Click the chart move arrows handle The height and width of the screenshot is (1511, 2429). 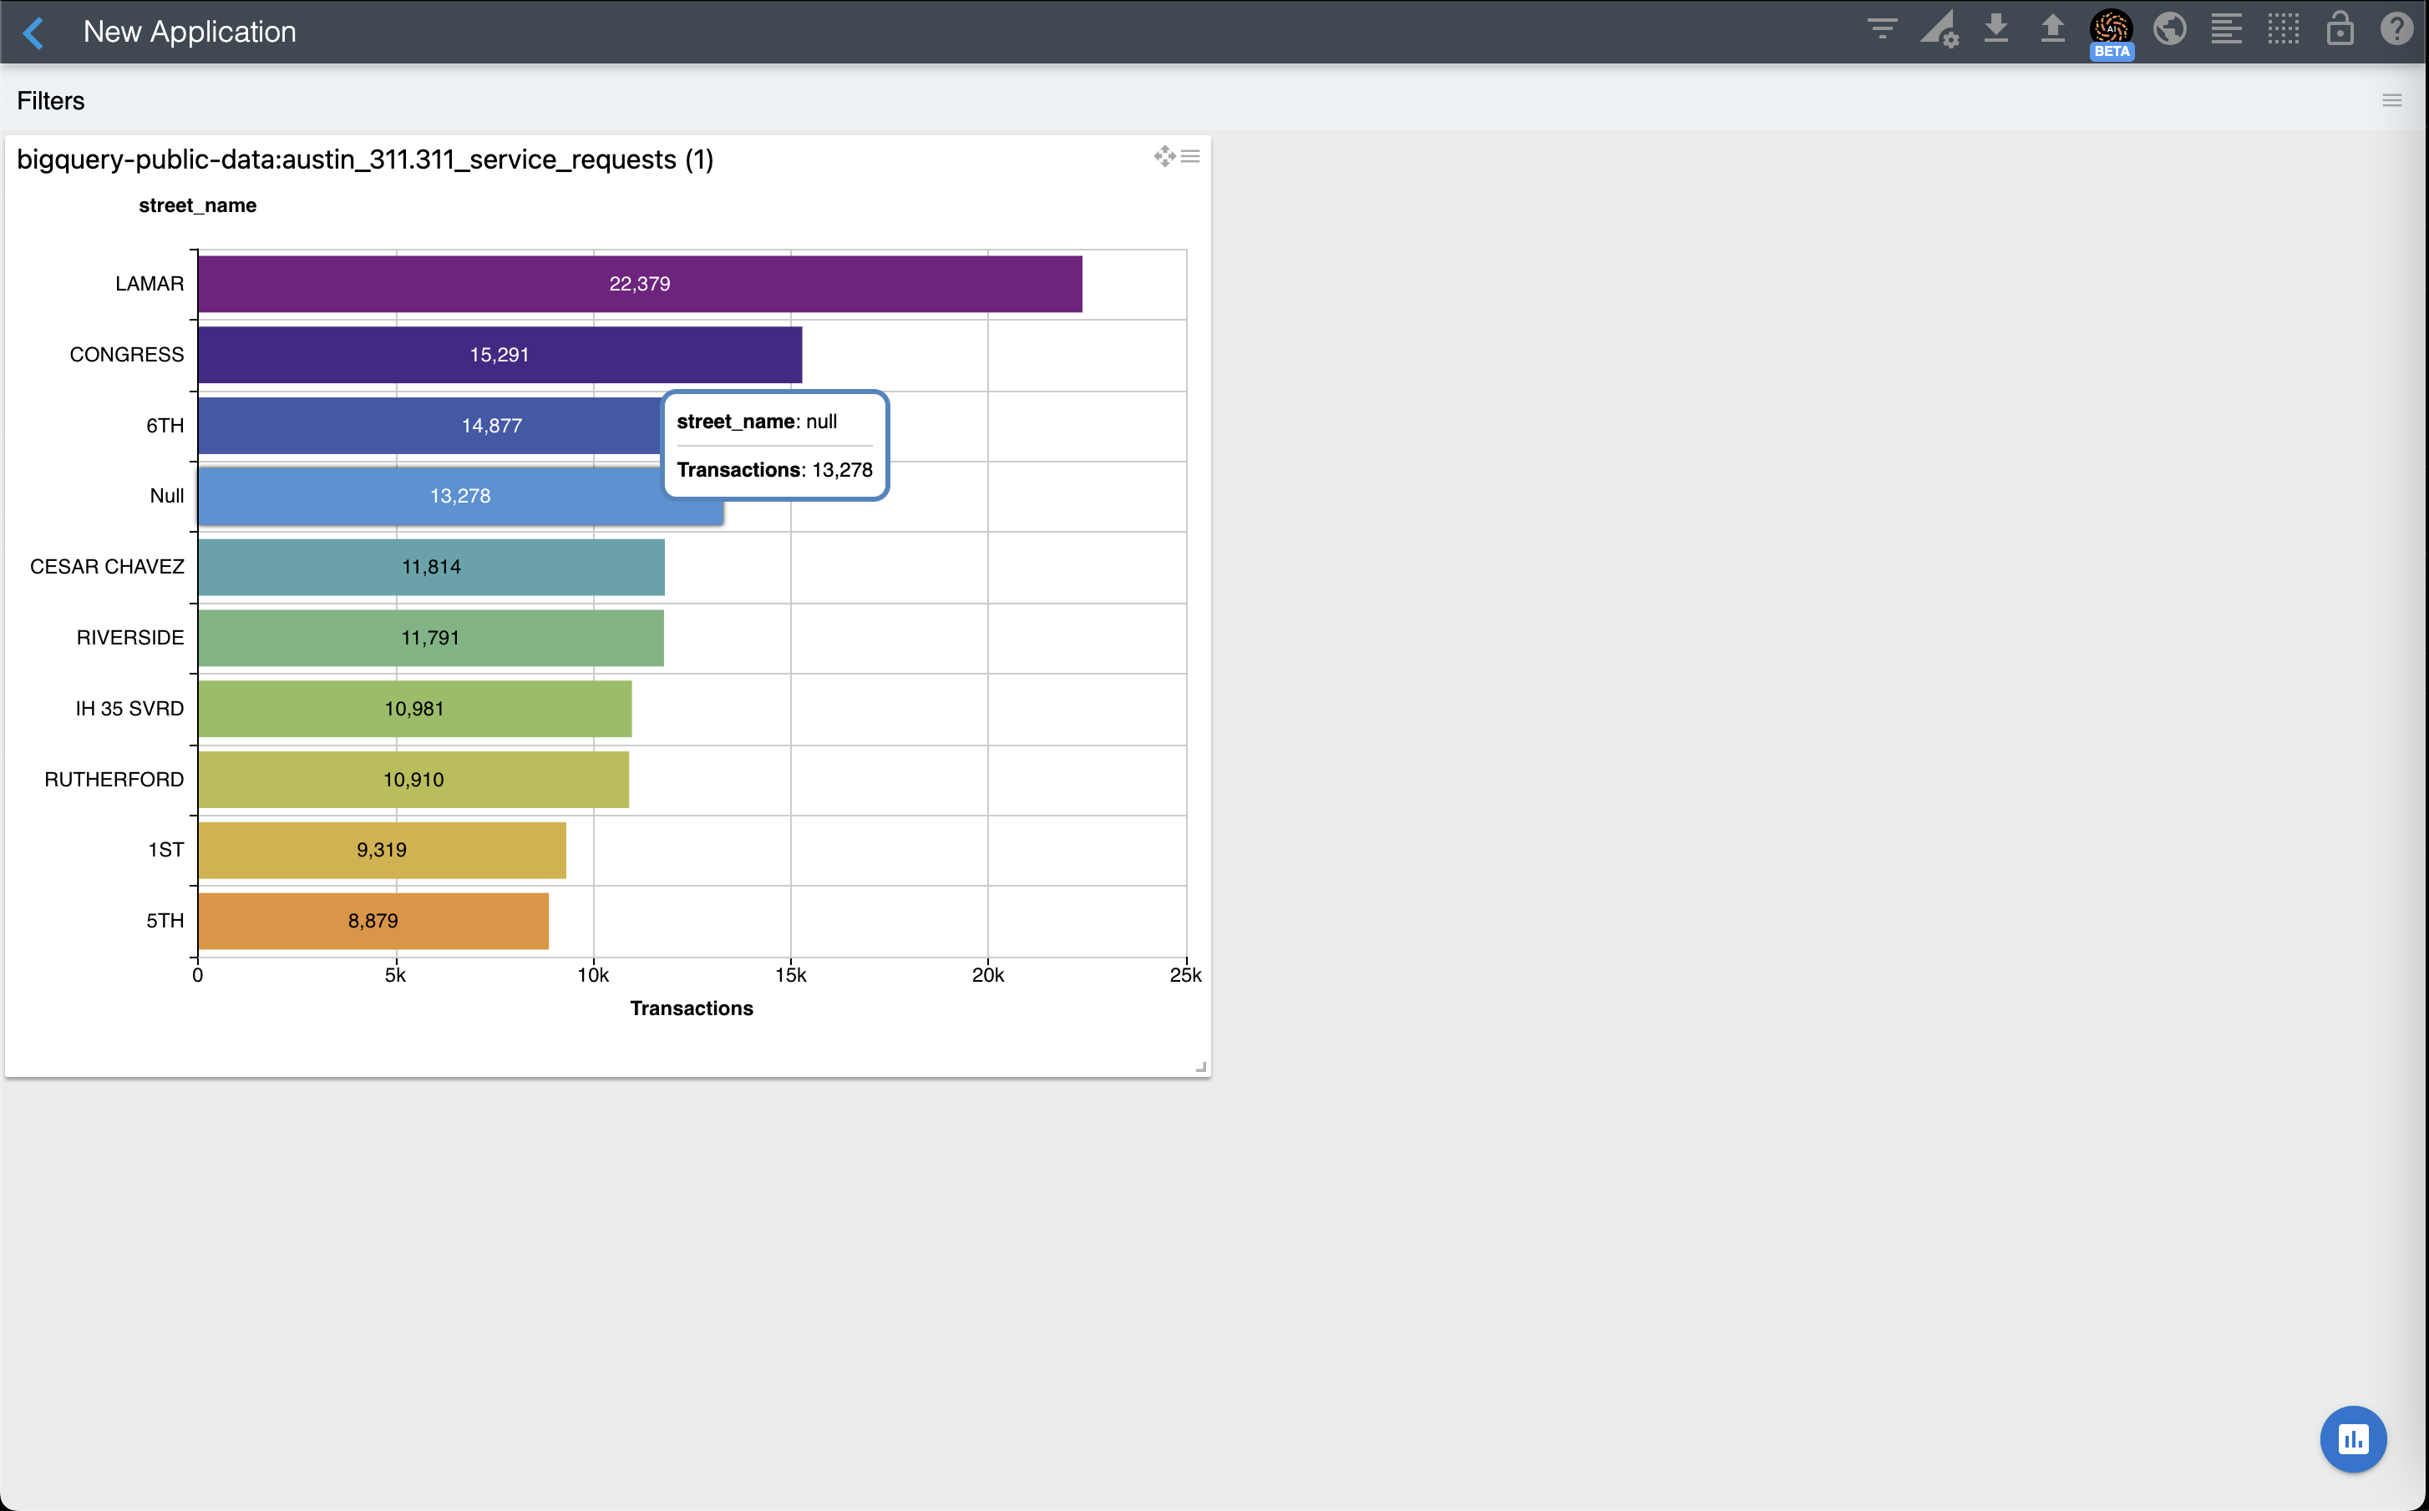point(1164,157)
